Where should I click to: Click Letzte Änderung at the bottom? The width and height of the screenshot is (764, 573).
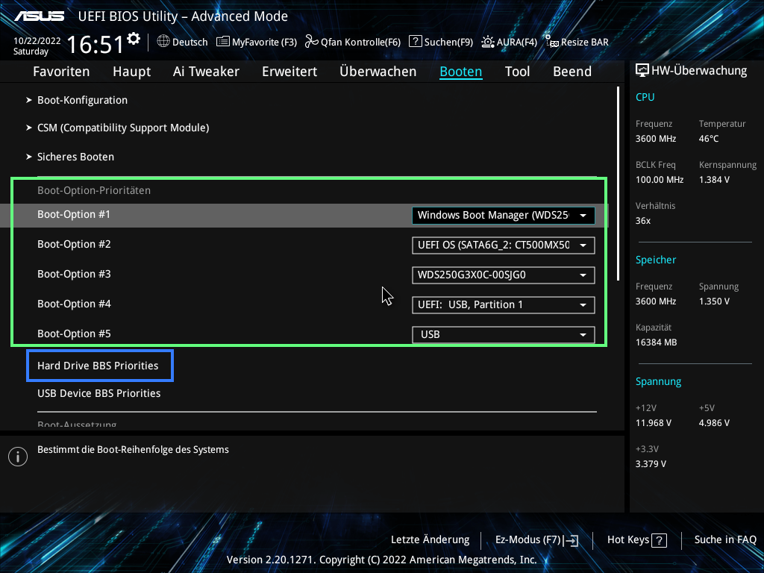tap(430, 540)
